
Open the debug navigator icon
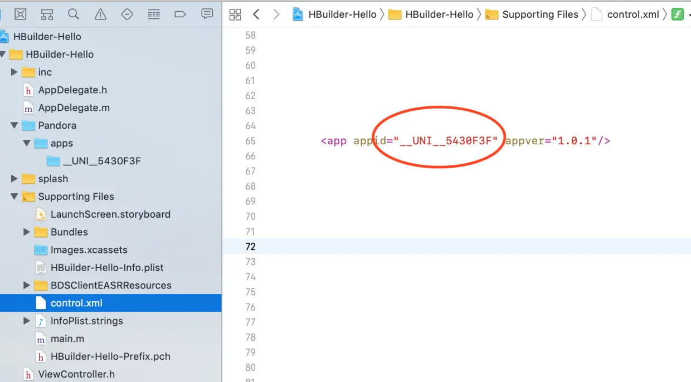click(x=154, y=14)
